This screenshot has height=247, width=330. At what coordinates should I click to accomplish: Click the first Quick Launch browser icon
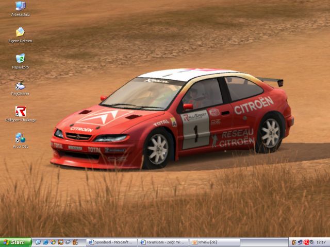(38, 242)
